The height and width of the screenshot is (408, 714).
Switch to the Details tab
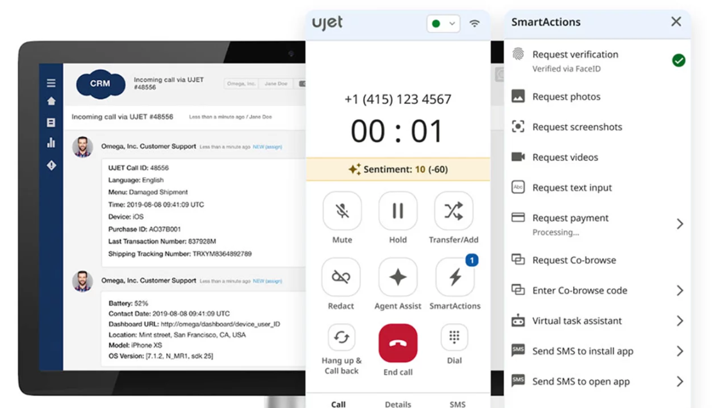(398, 404)
